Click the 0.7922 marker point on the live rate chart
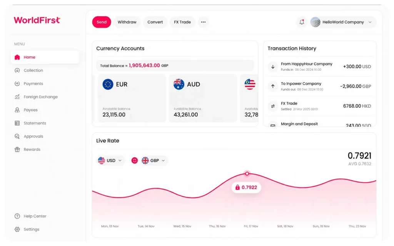 click(x=247, y=174)
